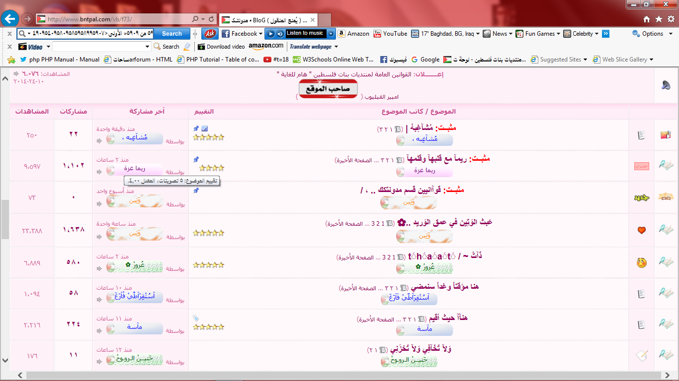Click the red heart thread icon
679x381 pixels.
[x=641, y=230]
